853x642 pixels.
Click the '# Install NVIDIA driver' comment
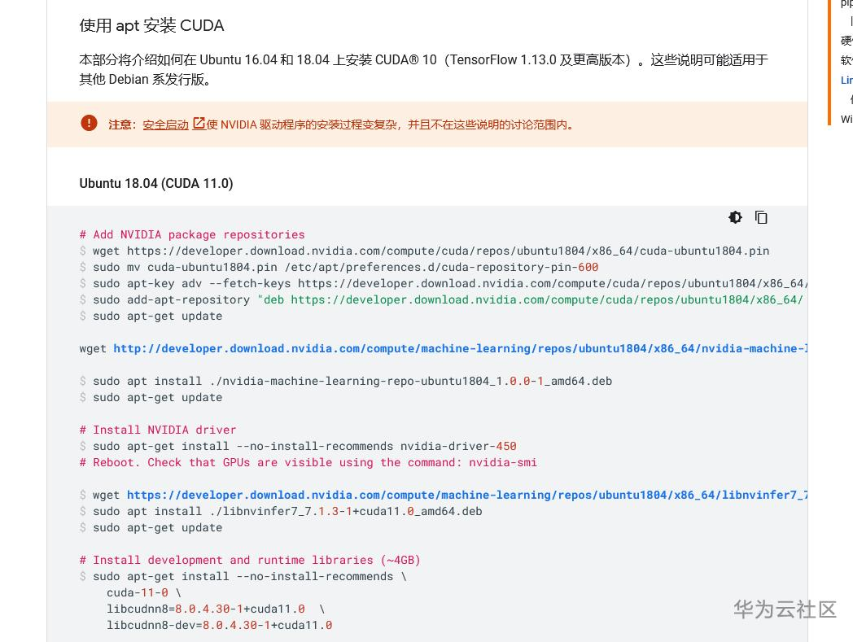(x=158, y=430)
